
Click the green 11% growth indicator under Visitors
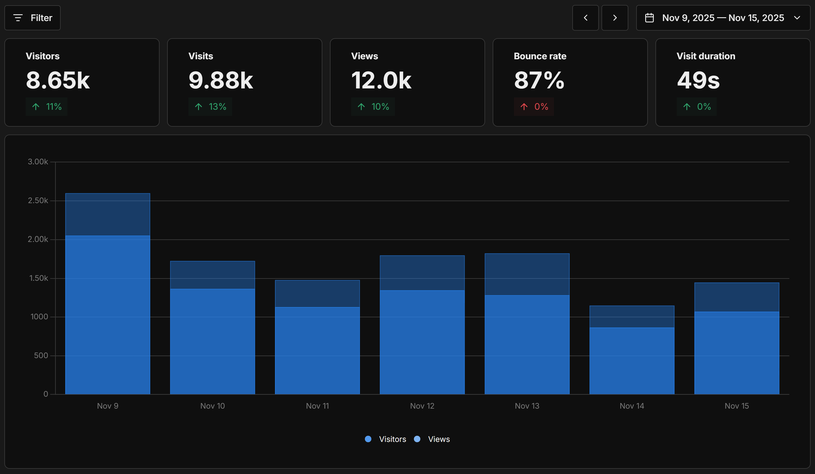[x=46, y=107]
